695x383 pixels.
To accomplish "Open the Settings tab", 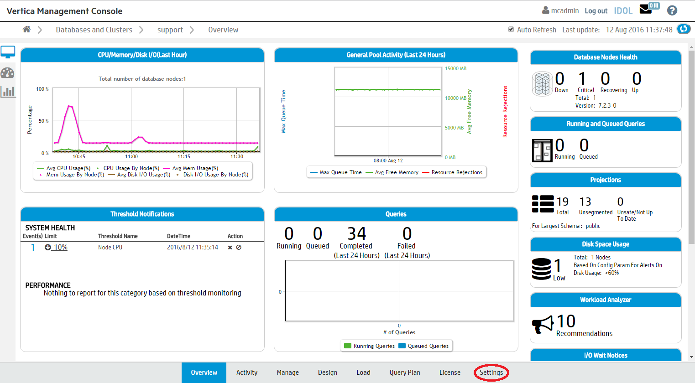I will (x=491, y=373).
